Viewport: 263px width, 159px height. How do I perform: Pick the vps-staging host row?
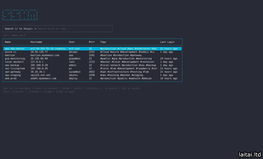[x=13, y=75]
